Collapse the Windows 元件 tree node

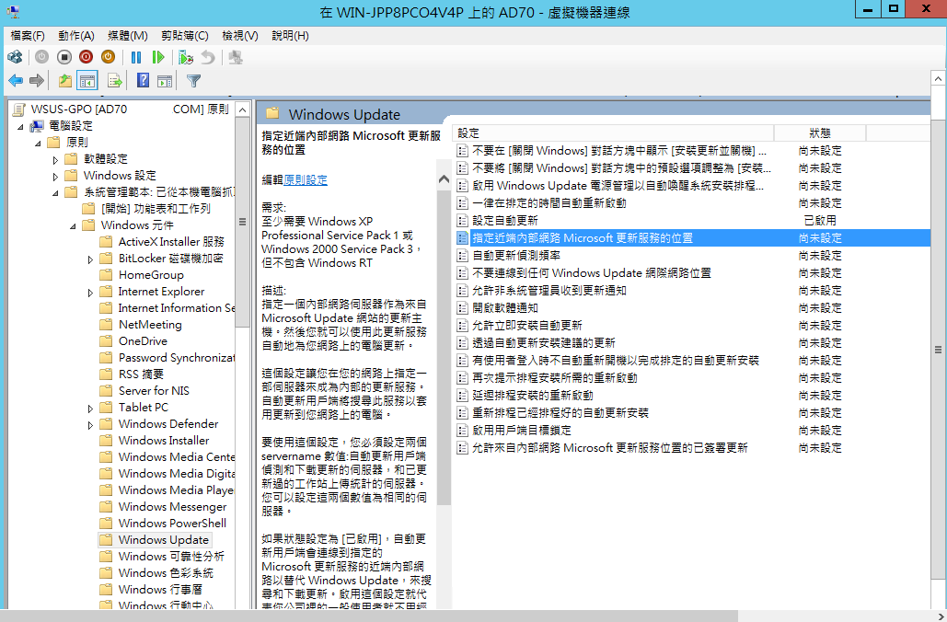tap(73, 226)
